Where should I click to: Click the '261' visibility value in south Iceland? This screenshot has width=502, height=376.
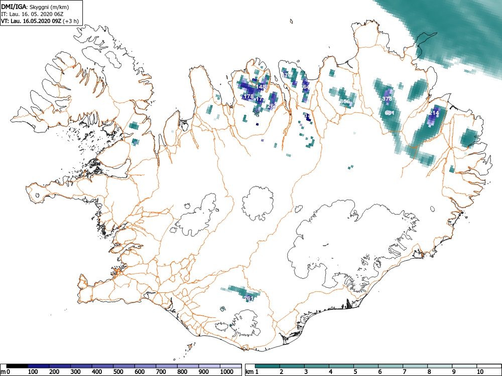(249, 298)
